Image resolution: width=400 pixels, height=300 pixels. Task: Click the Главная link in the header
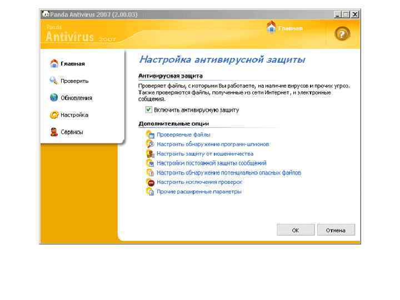click(291, 28)
